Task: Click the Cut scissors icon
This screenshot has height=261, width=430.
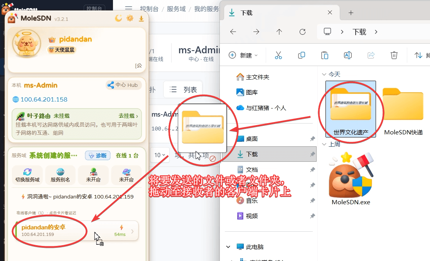Action: (x=278, y=55)
